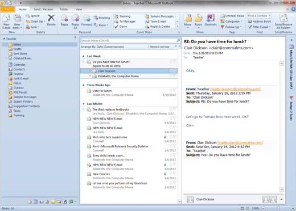296x211 pixels.
Task: Open the Junk dropdown
Action: tap(32, 27)
